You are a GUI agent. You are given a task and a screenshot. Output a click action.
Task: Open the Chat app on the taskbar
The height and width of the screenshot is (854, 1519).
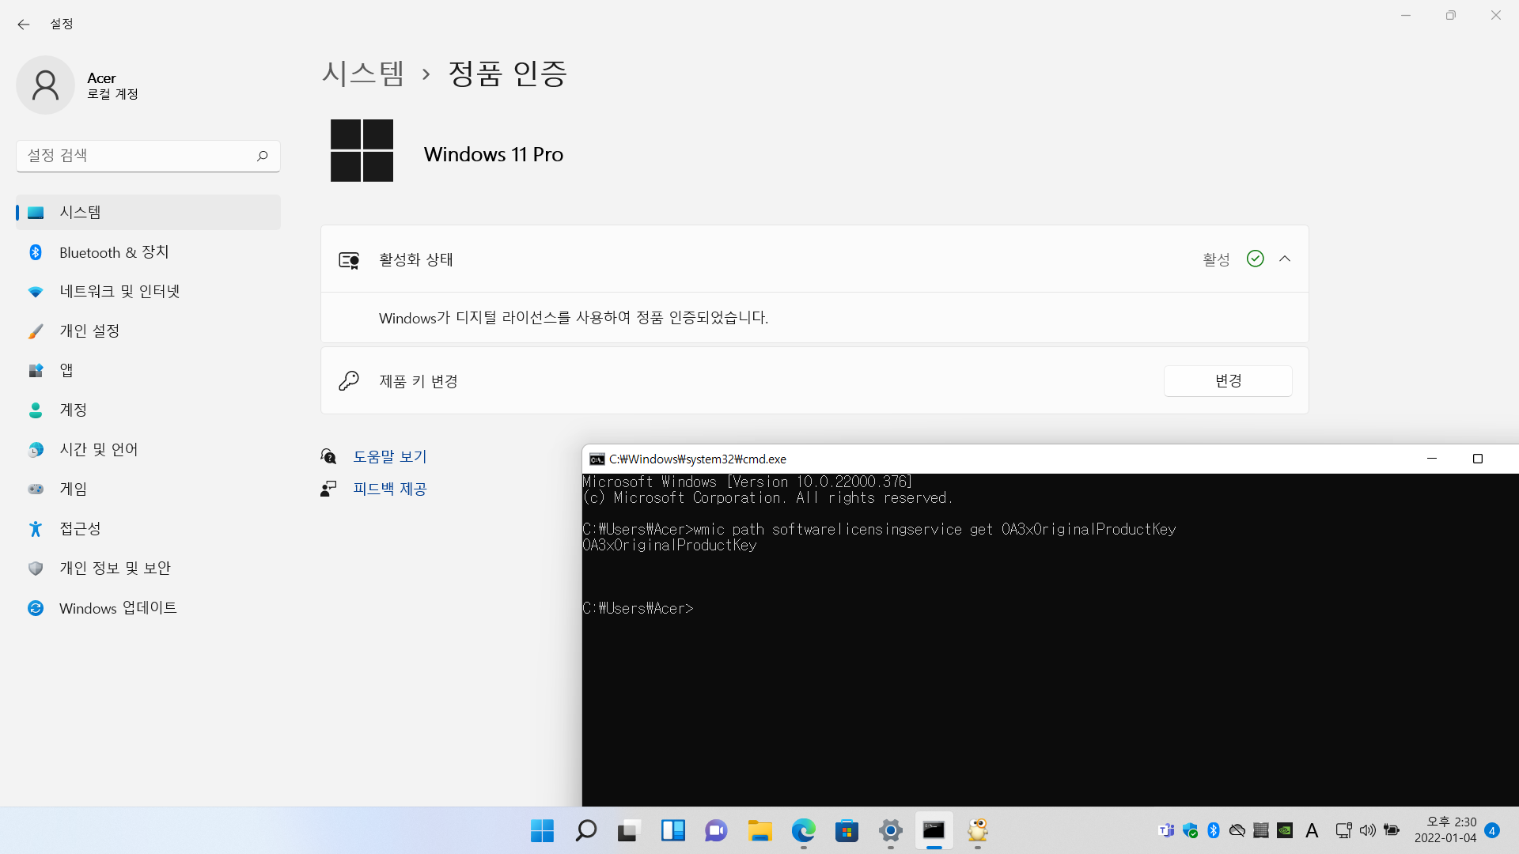pyautogui.click(x=716, y=830)
